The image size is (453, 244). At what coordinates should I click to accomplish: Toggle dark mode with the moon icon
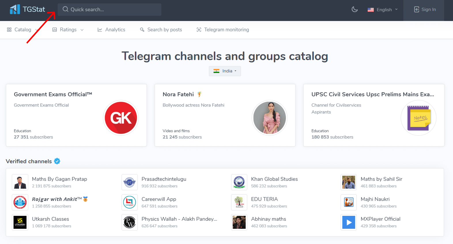point(354,9)
